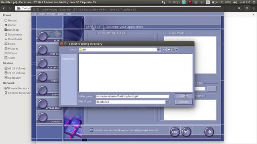Open the volume indicator in top panel

[x=235, y=2]
